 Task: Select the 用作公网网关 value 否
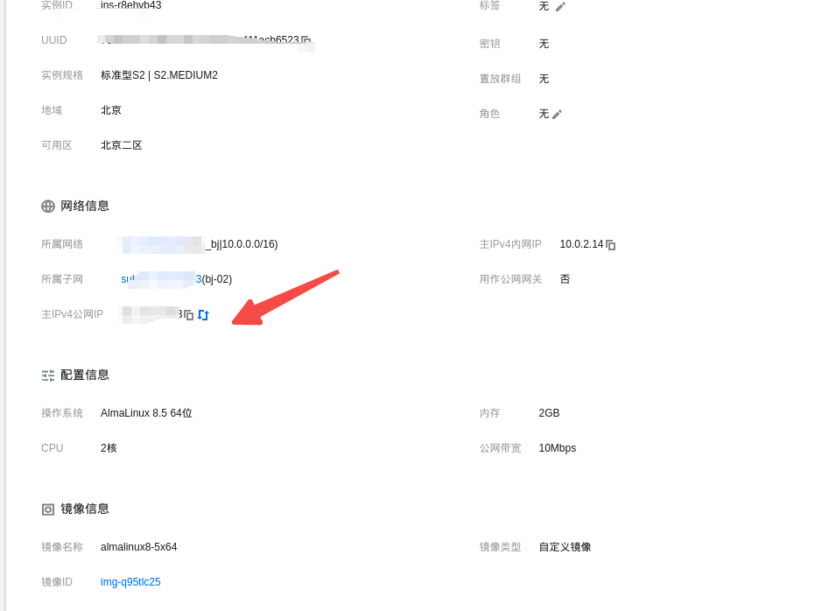point(565,279)
